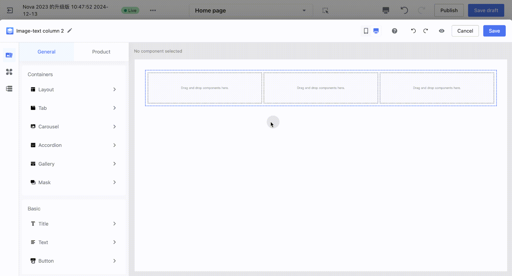Undo the last editor change
Screen dimensions: 512x276
[413, 31]
